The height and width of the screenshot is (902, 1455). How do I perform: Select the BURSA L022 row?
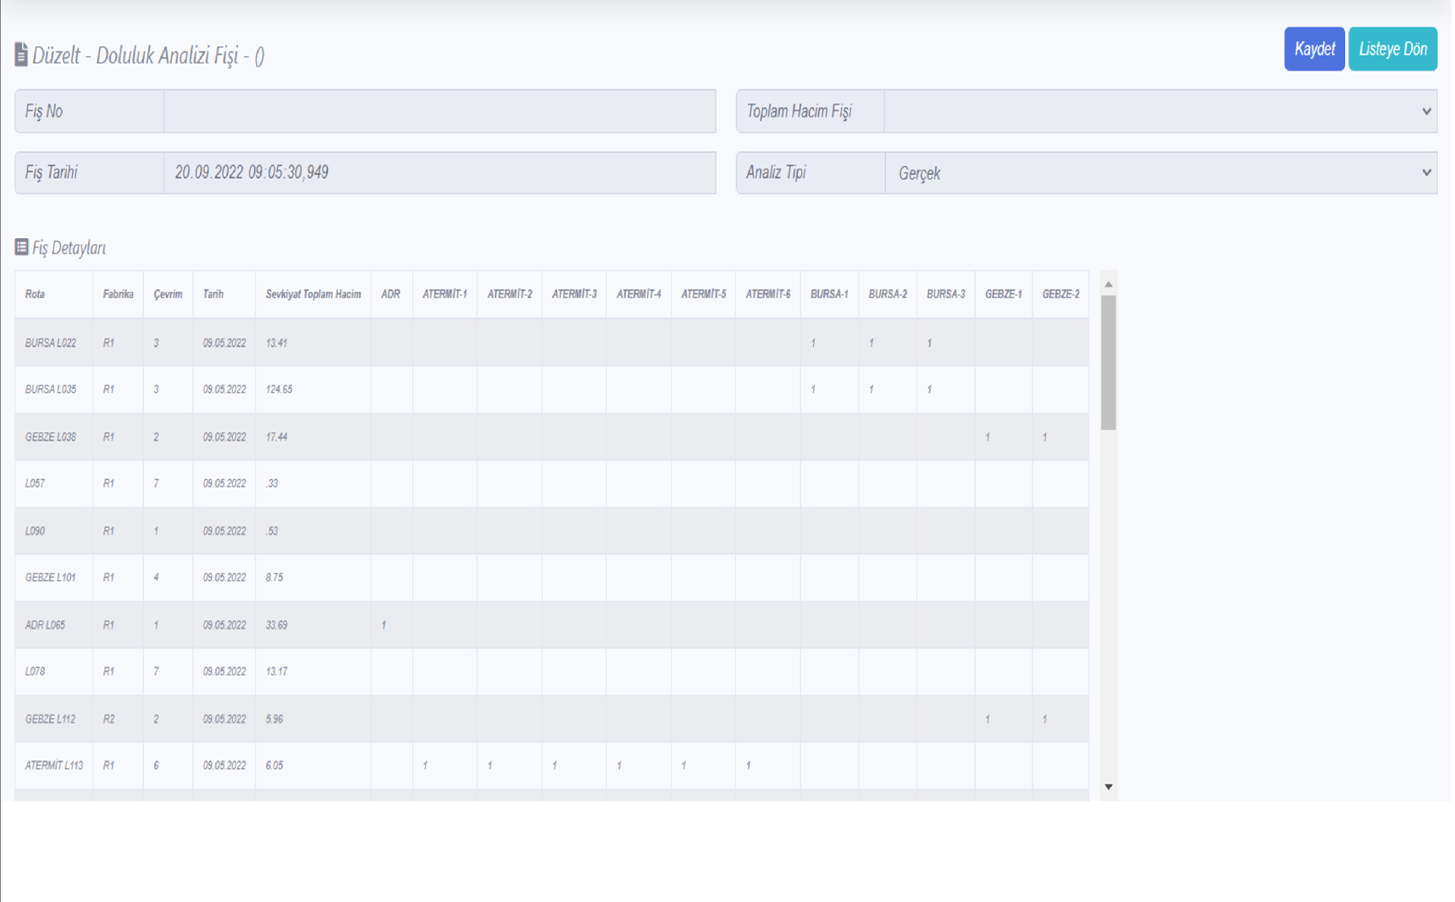click(x=51, y=343)
